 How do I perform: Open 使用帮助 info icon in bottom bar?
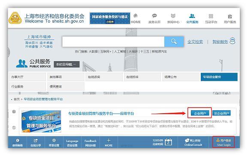(18, 140)
